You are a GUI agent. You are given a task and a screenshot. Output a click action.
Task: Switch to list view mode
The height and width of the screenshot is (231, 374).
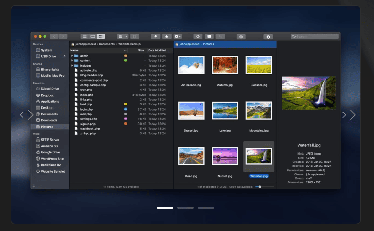tap(84, 36)
